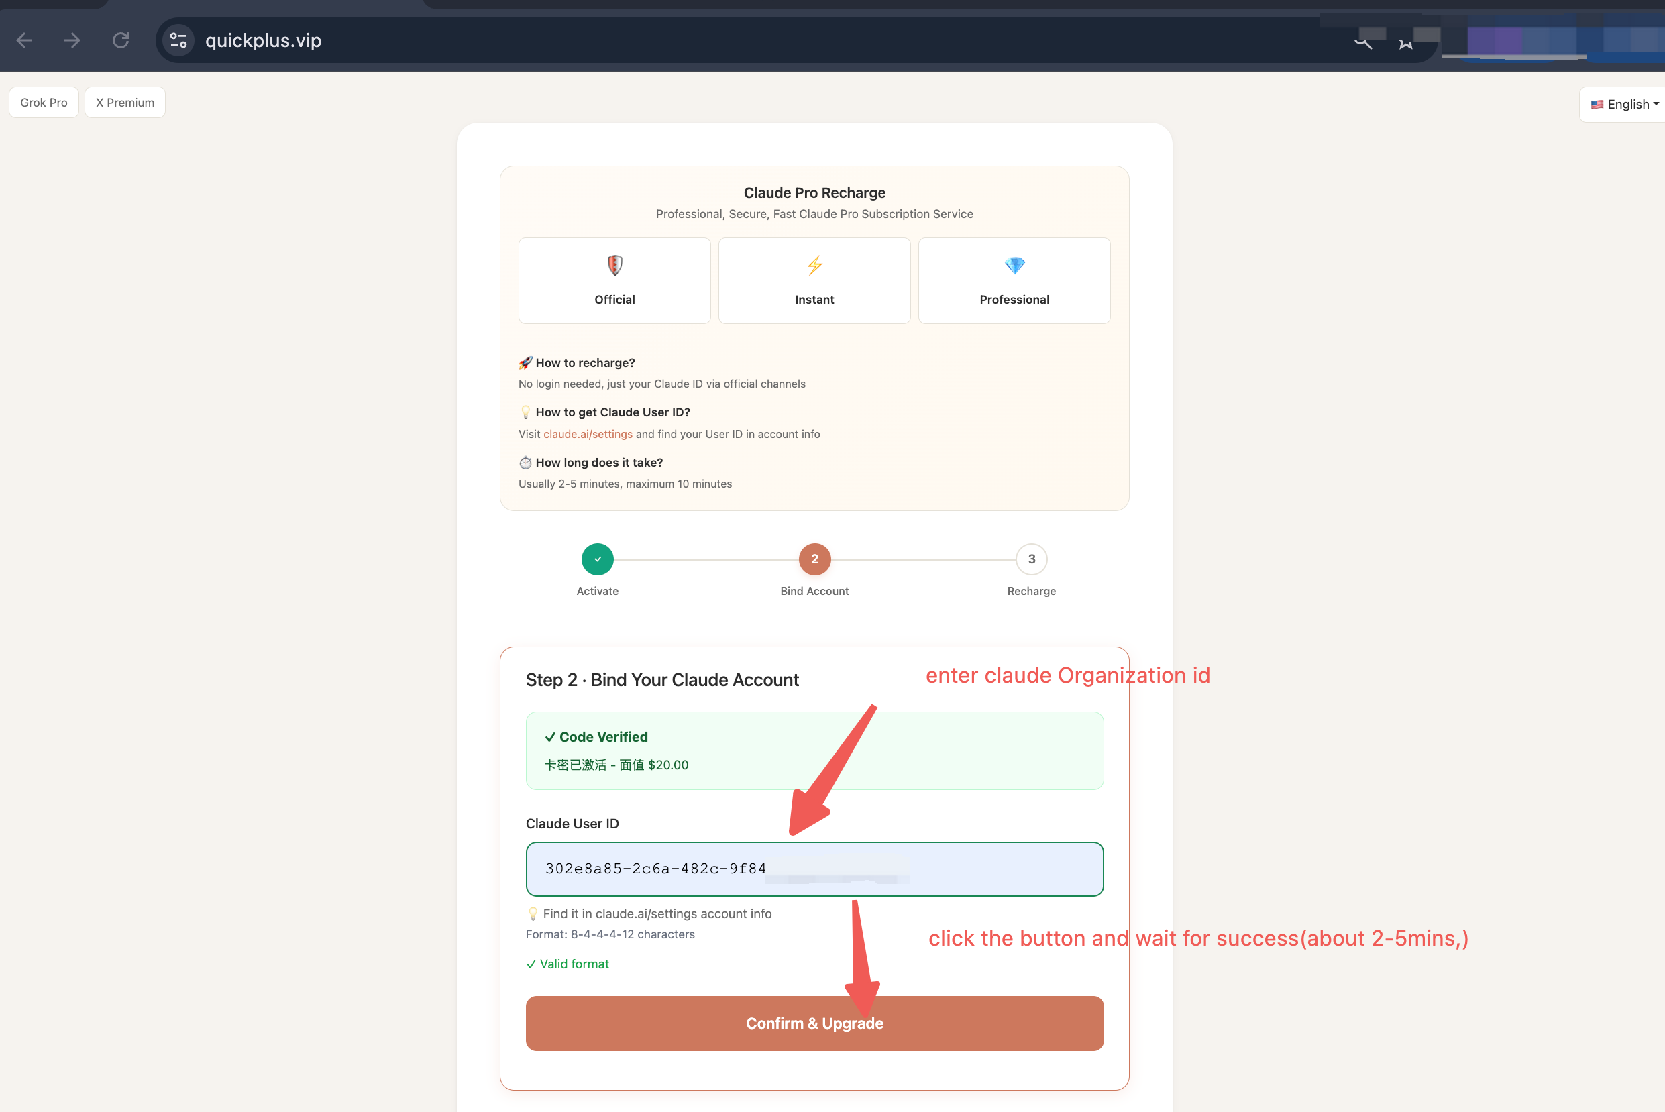Reload the page with refresh icon
Image resolution: width=1665 pixels, height=1112 pixels.
pyautogui.click(x=121, y=40)
